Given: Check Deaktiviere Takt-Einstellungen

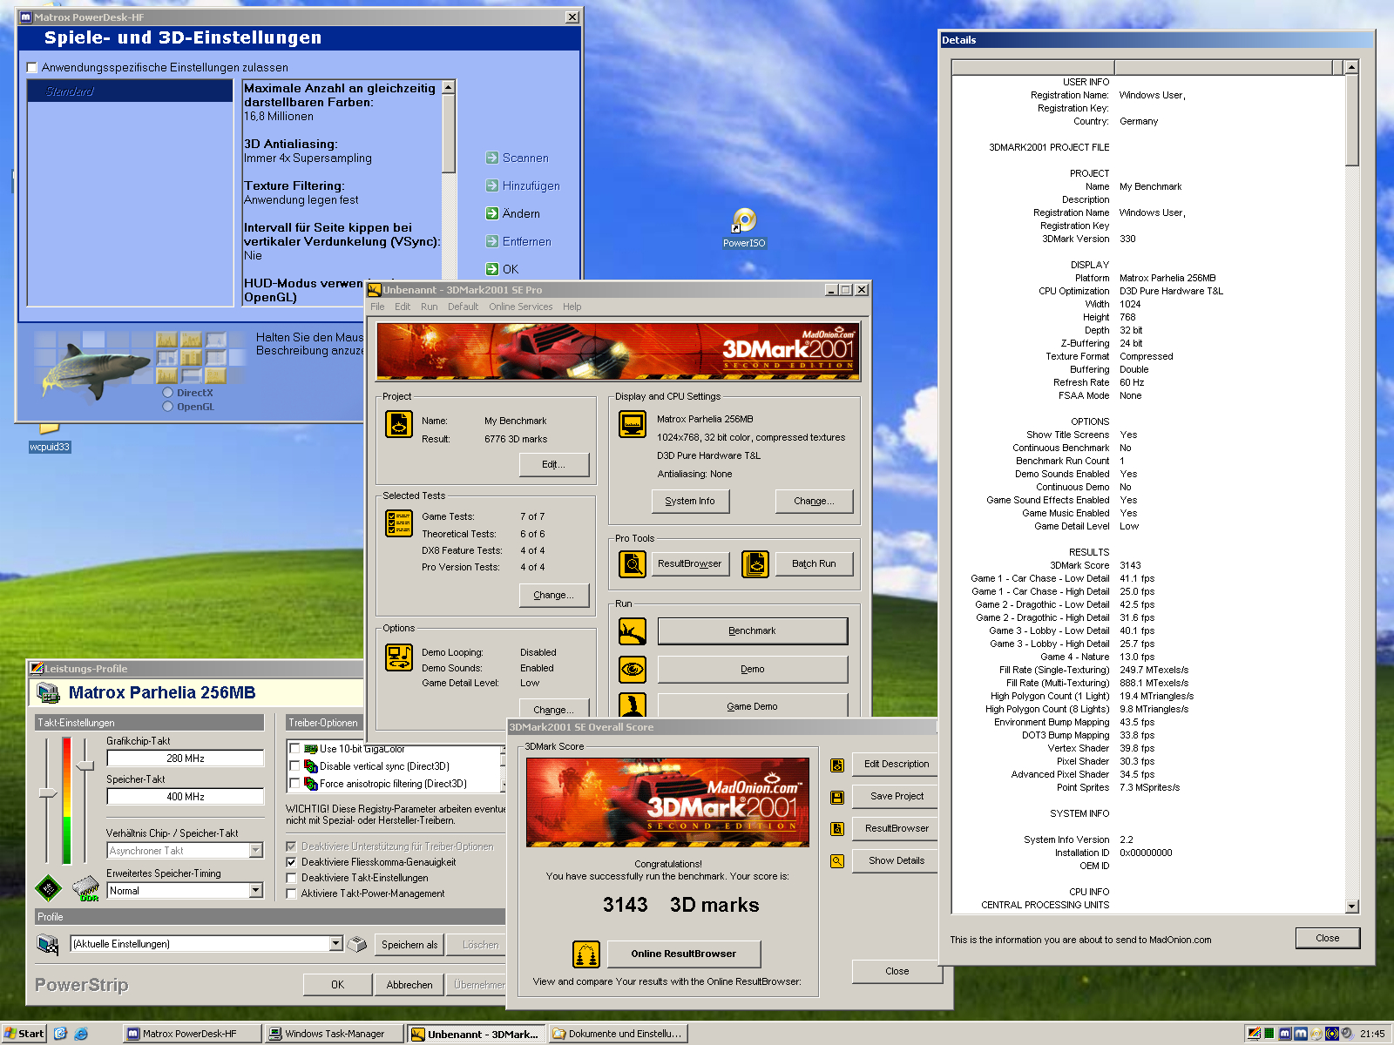Looking at the screenshot, I should (x=291, y=878).
